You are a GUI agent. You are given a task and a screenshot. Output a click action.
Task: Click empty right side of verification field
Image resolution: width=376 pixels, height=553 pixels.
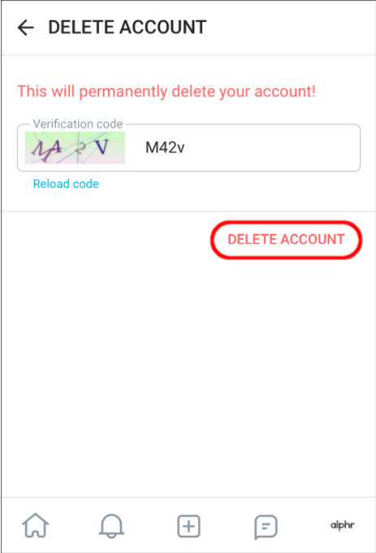[275, 148]
